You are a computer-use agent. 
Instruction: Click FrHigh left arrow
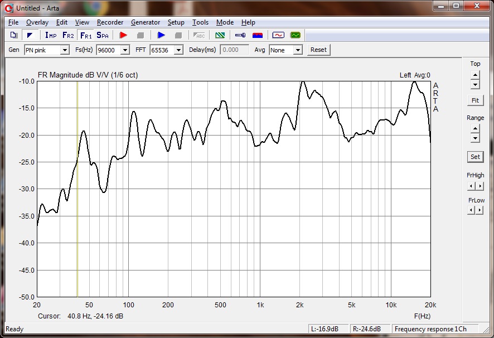click(x=471, y=186)
